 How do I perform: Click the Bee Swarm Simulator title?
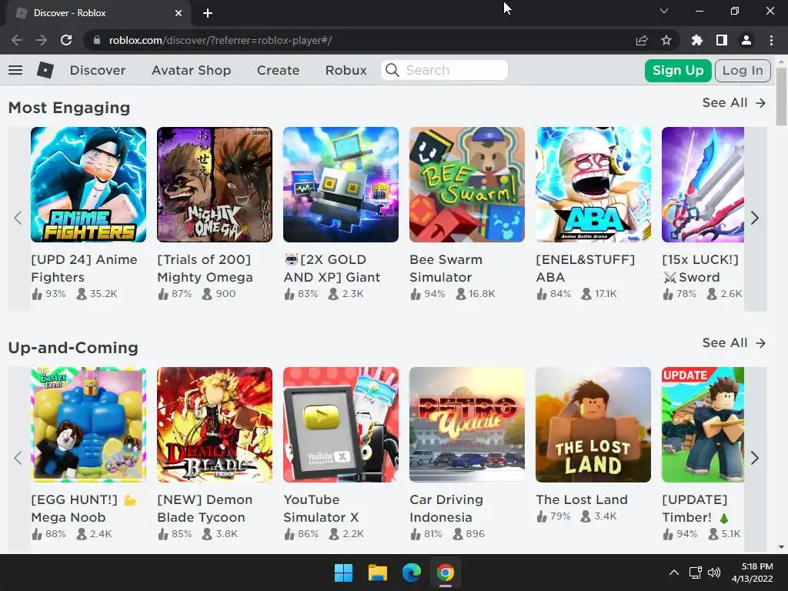pyautogui.click(x=446, y=269)
